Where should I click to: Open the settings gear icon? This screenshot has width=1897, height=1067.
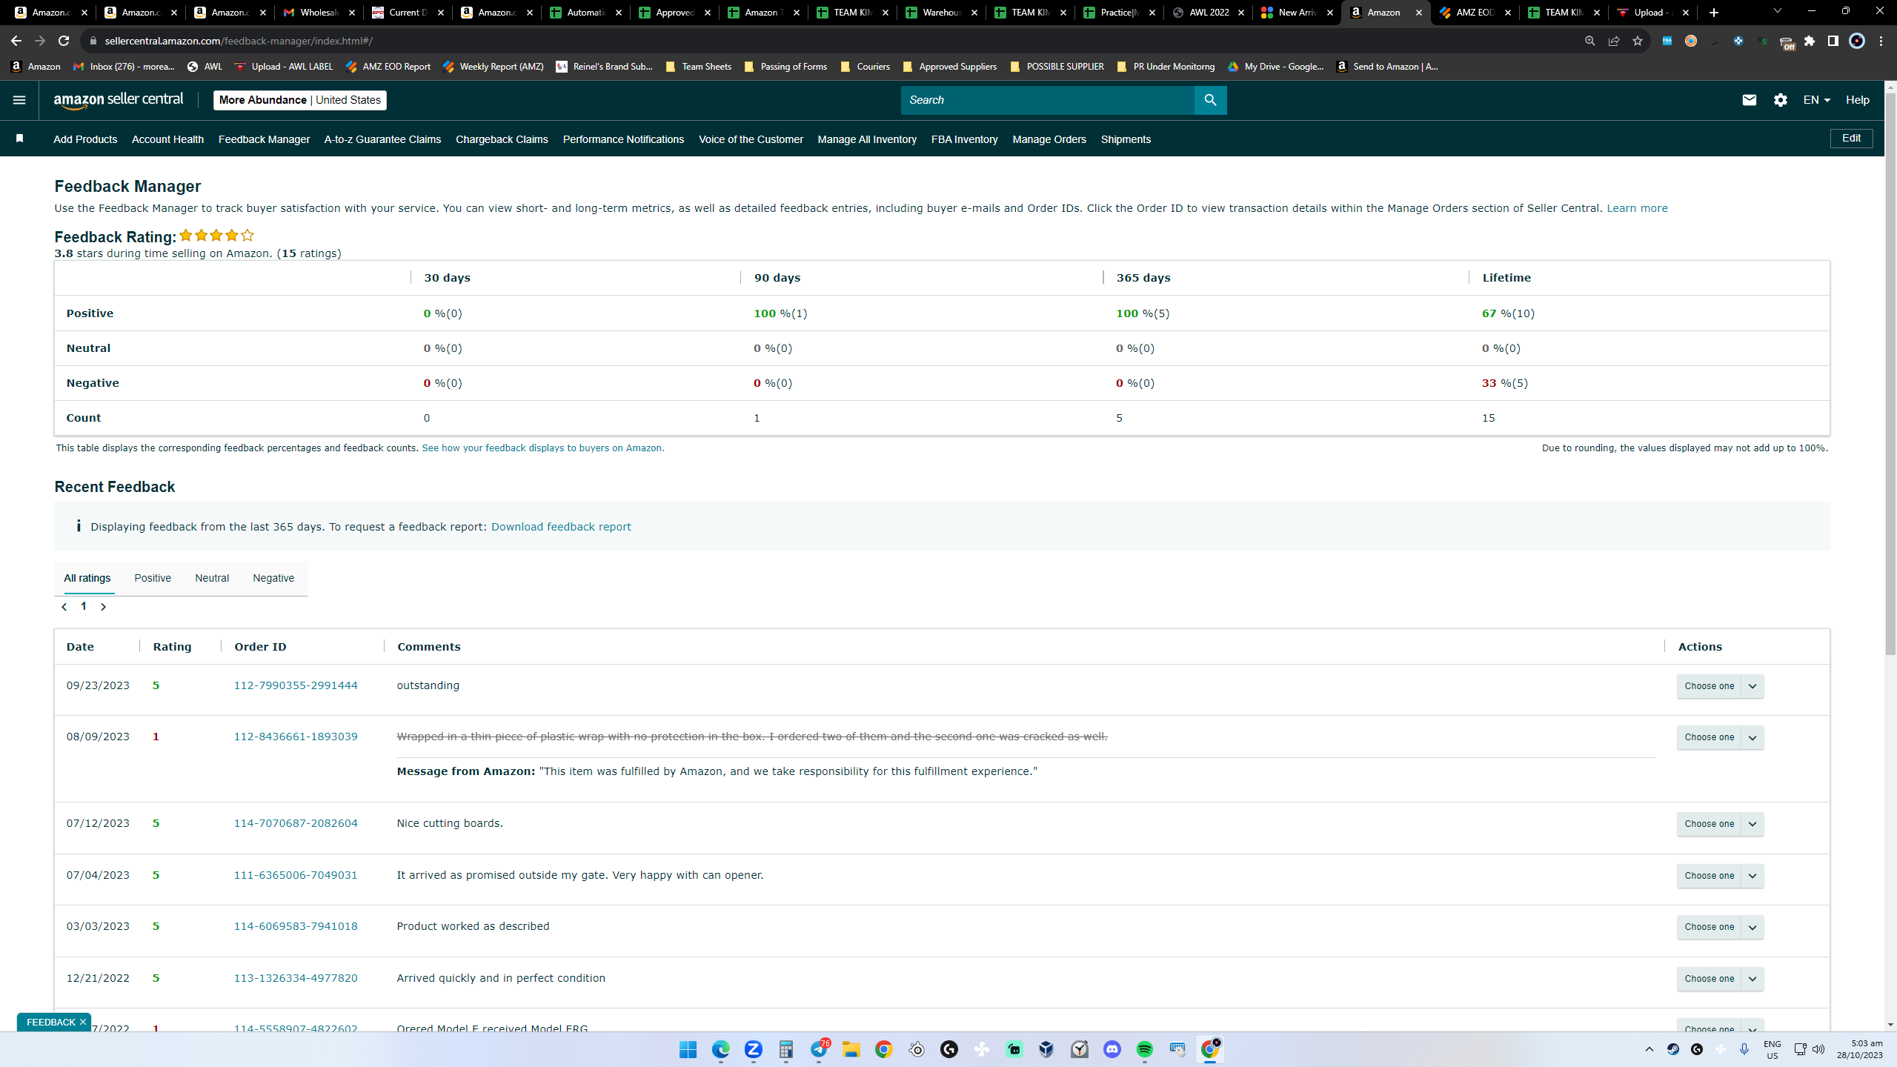pos(1781,100)
